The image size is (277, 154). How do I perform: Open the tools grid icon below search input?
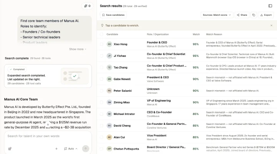click(x=10, y=149)
